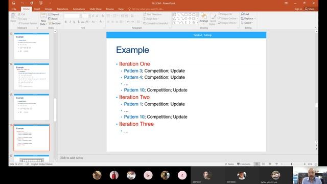Click Cut in Clipboard group

21,14
